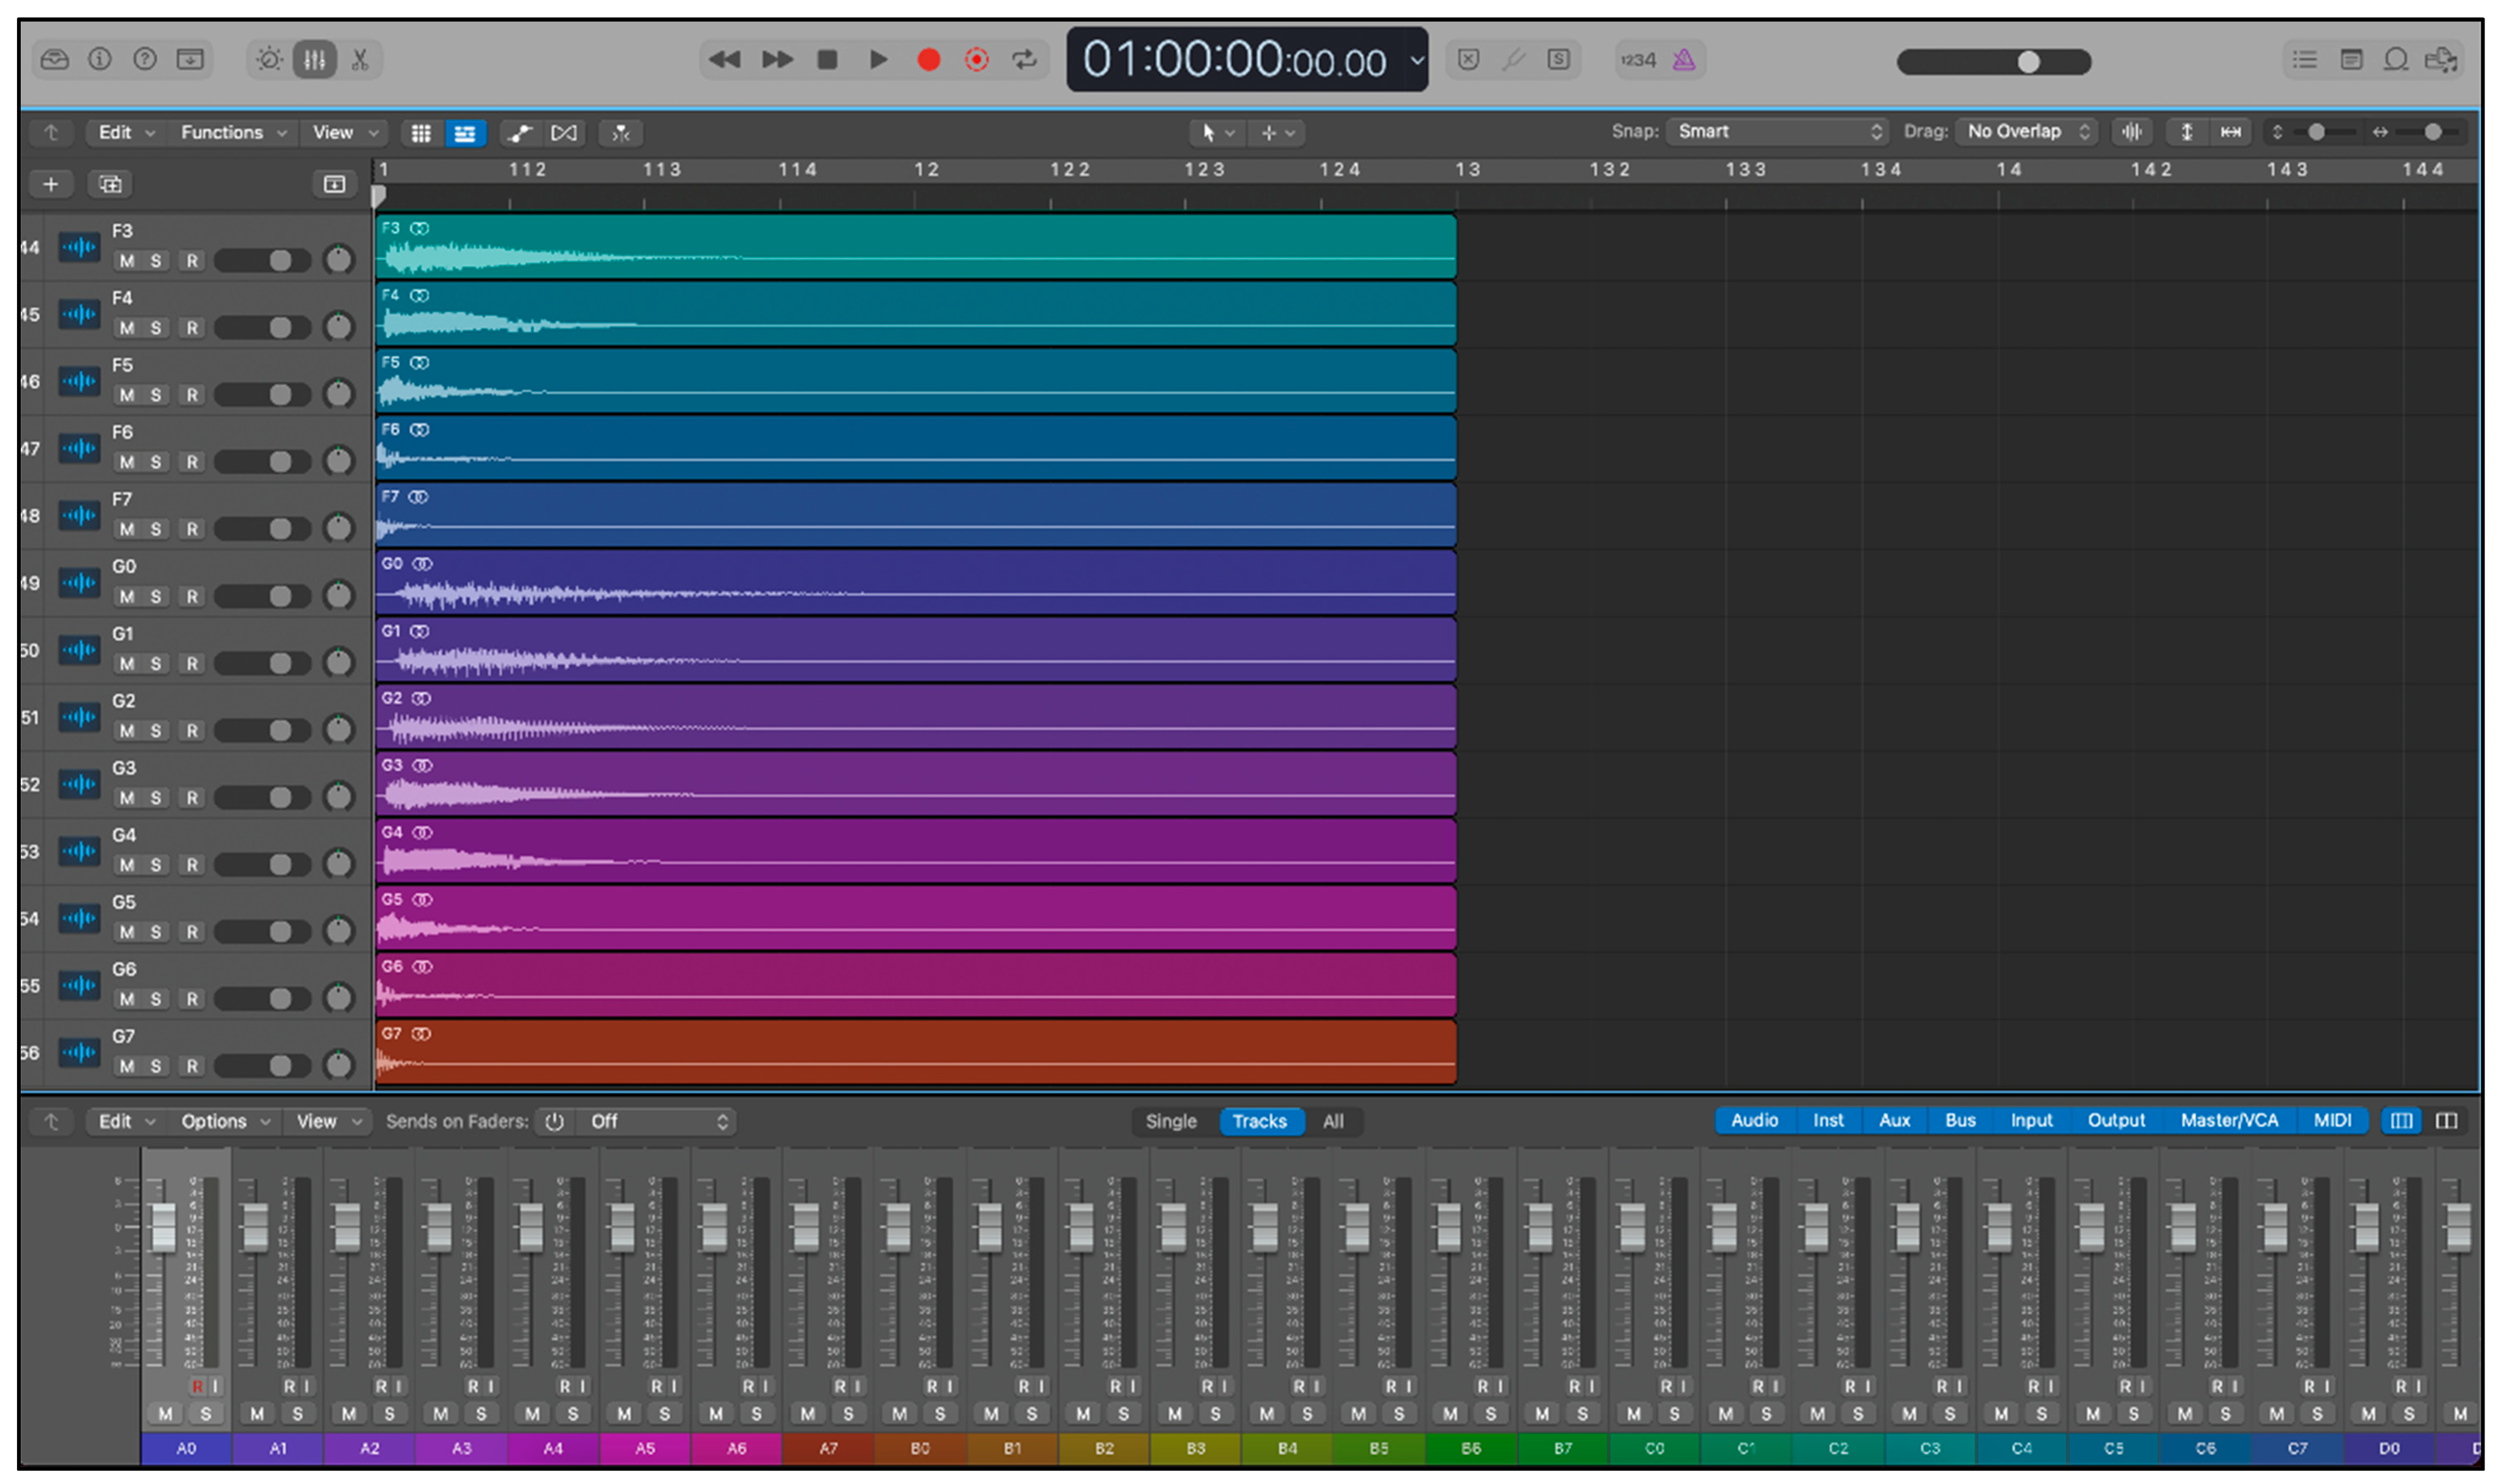Toggle Cycle mode in the transport bar
The image size is (2502, 1484).
(x=1025, y=60)
